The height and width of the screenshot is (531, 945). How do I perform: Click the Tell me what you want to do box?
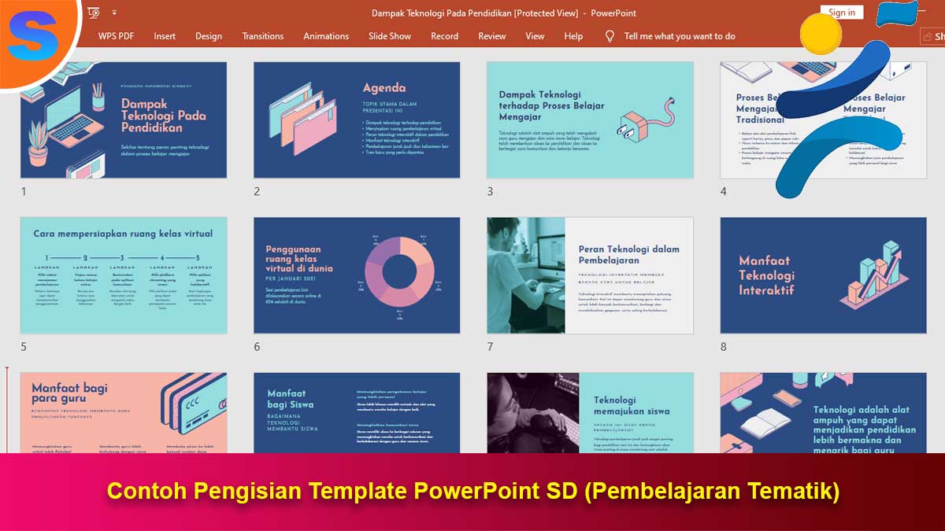tap(680, 36)
